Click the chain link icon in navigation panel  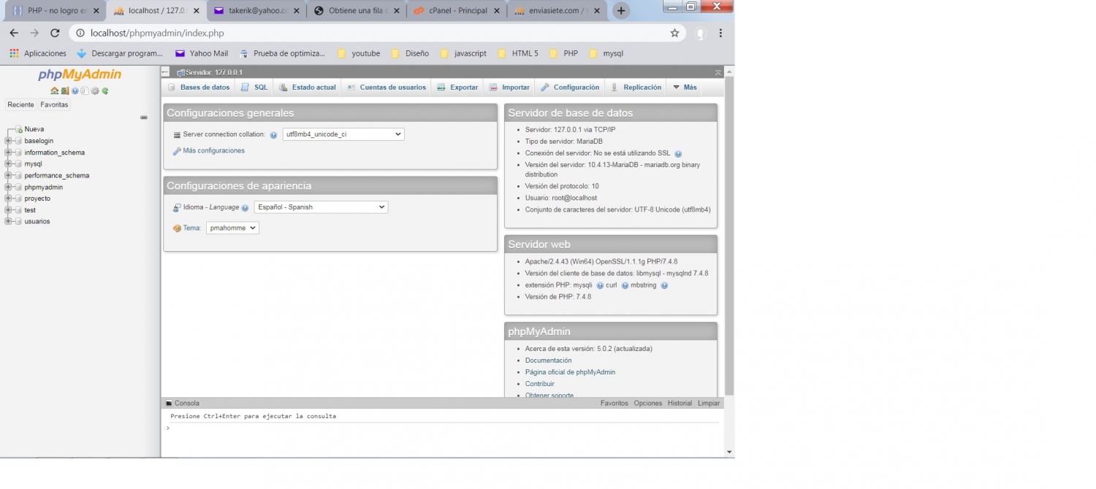click(x=144, y=117)
